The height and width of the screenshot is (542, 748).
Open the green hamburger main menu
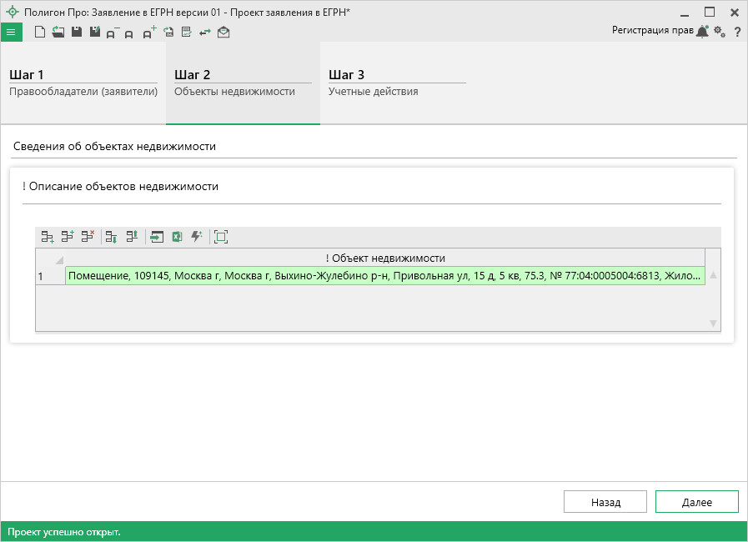coord(10,32)
